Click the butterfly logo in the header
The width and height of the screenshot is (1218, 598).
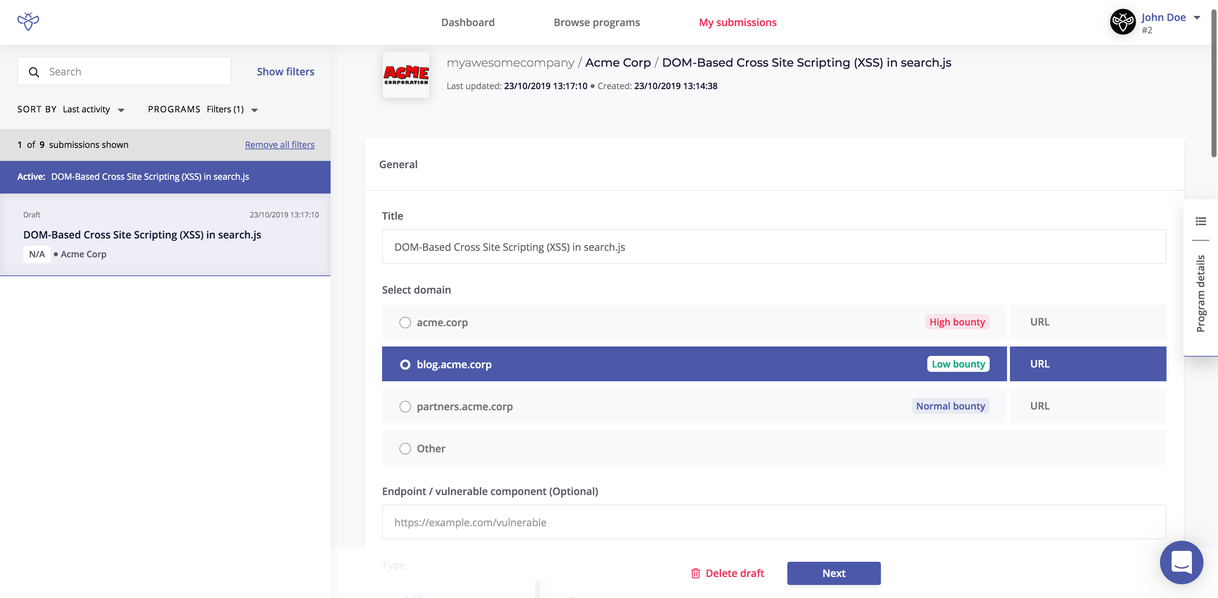(x=28, y=22)
